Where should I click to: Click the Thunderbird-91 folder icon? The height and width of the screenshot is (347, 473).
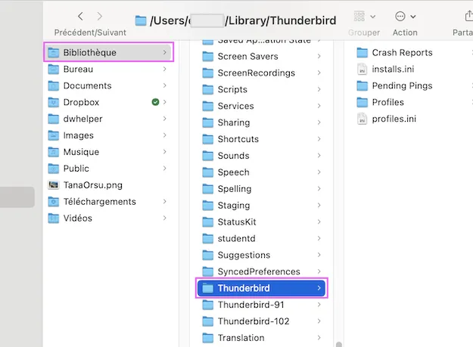(207, 305)
